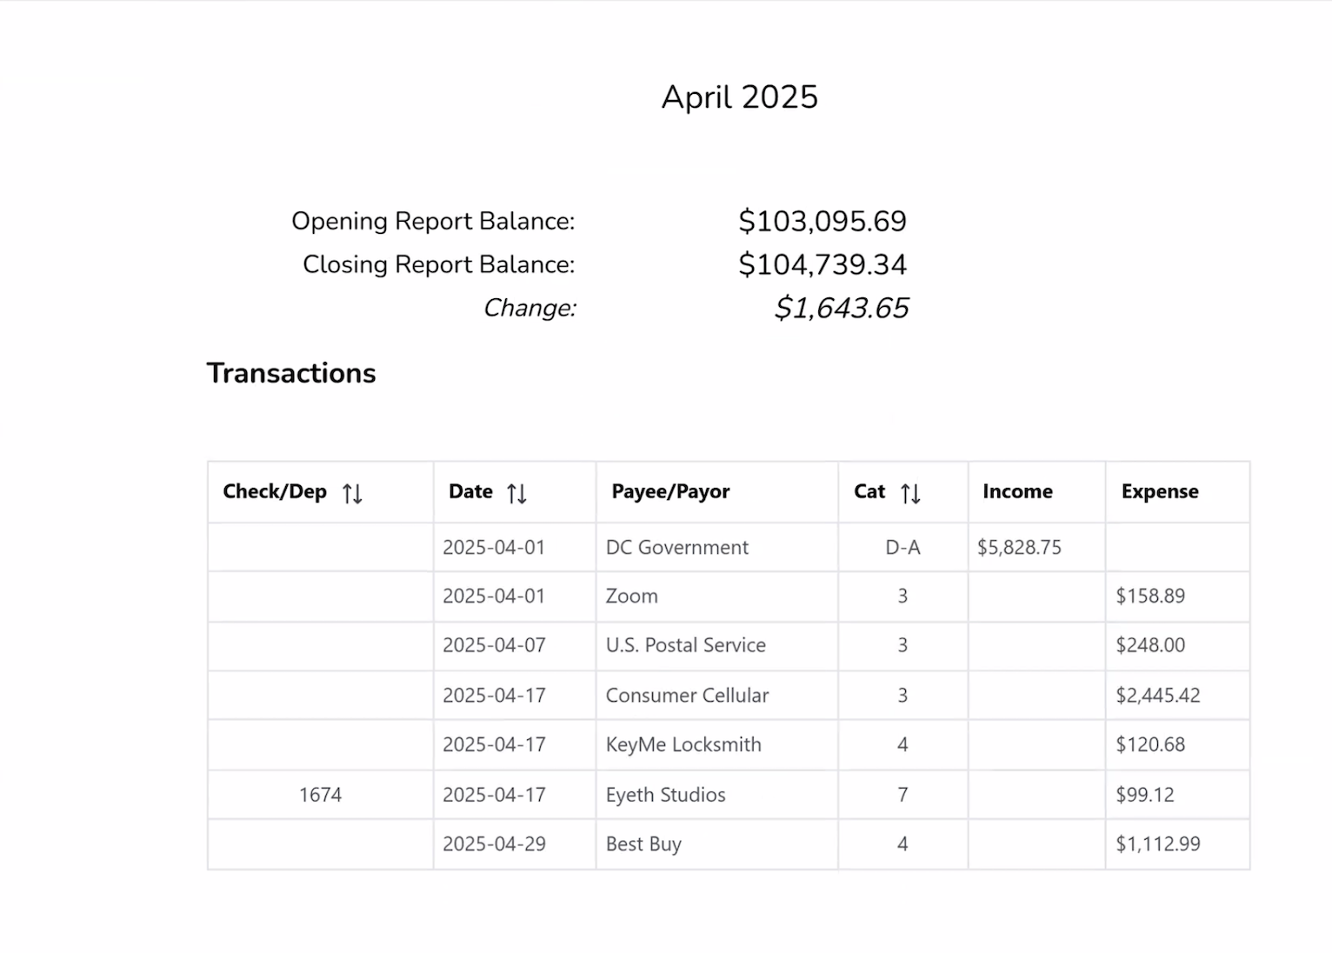Select the Consumer Cellular payee cell

coord(687,695)
